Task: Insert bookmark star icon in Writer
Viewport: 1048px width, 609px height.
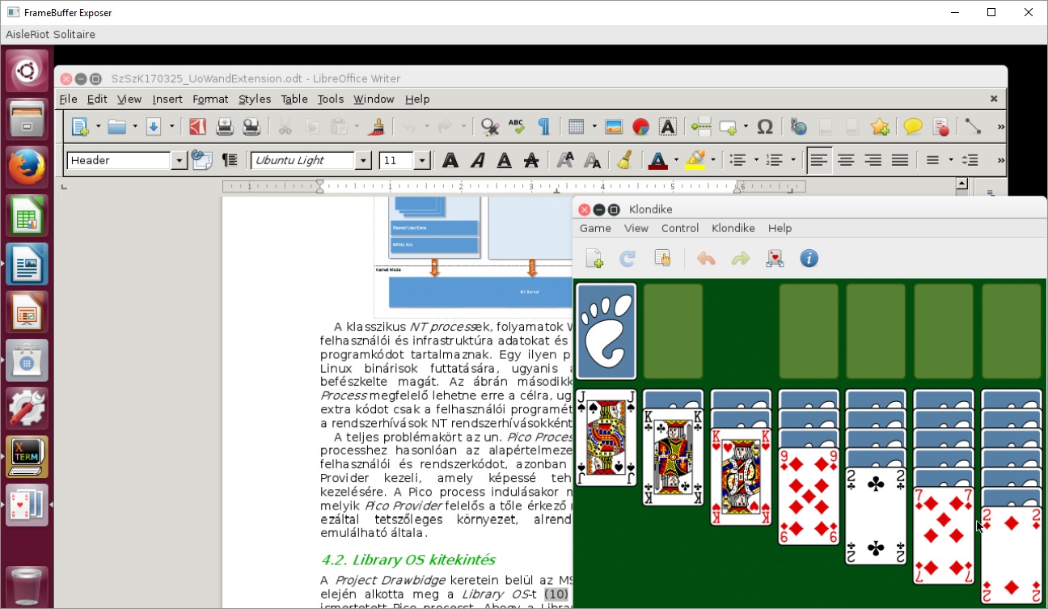Action: [x=880, y=127]
